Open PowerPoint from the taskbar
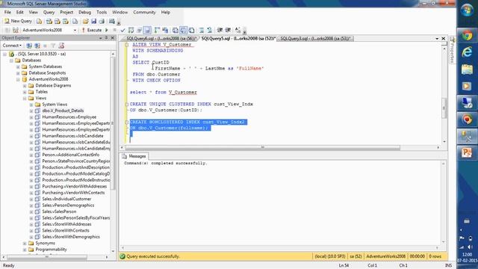Viewport: 478px width, 269px height. 467,152
